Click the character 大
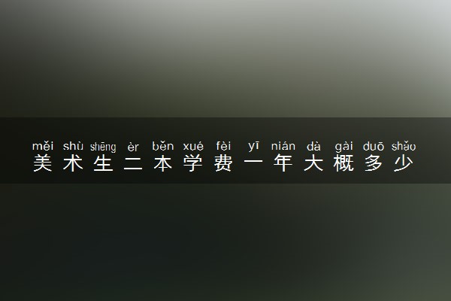The image size is (451, 301). coord(313,163)
